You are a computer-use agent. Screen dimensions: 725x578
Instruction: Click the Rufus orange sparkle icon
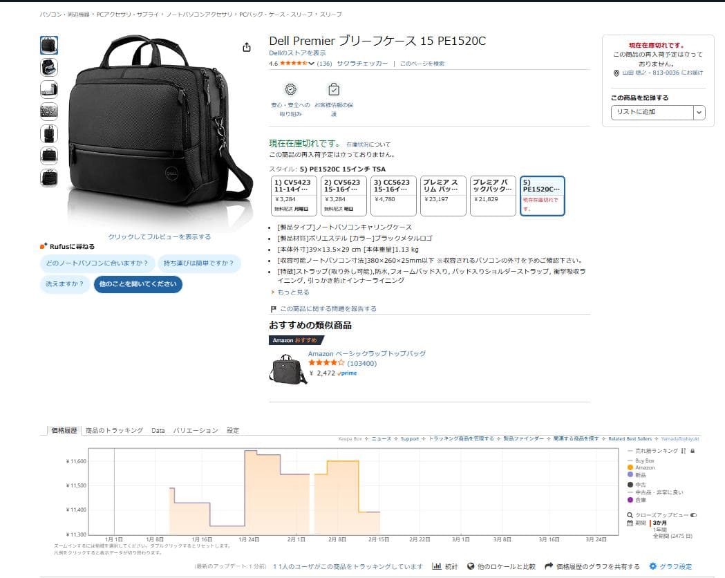(x=44, y=246)
